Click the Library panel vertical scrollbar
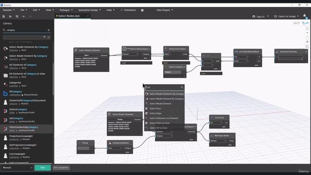Image resolution: width=311 pixels, height=175 pixels. pos(53,79)
